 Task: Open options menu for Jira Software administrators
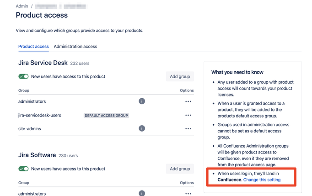pos(188,194)
